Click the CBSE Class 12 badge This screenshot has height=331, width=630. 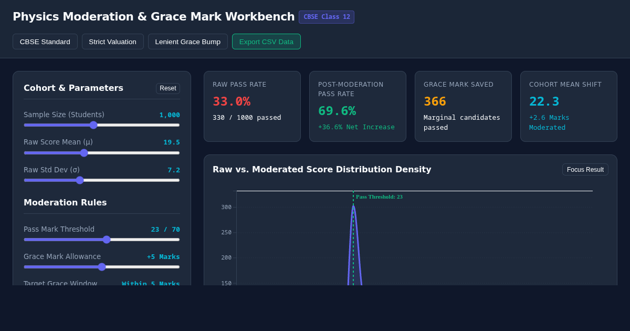[327, 17]
